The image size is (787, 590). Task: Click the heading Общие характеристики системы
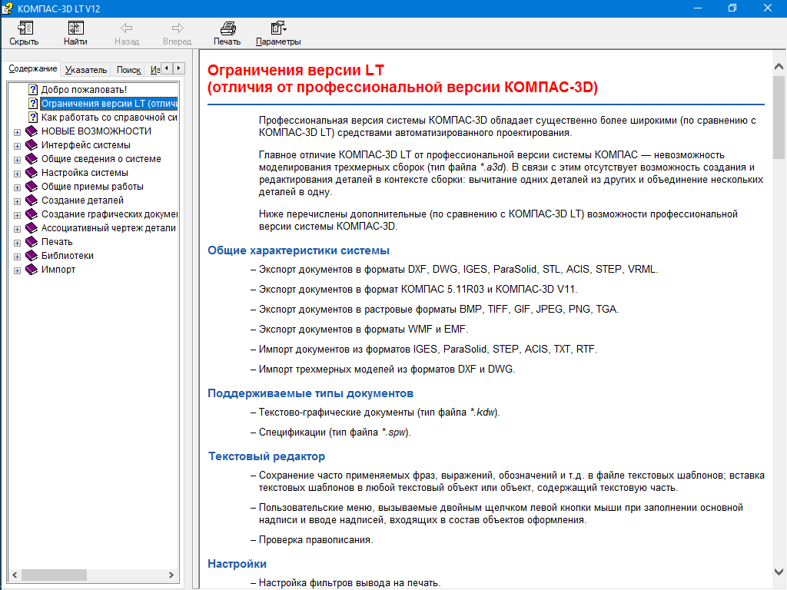(x=299, y=250)
